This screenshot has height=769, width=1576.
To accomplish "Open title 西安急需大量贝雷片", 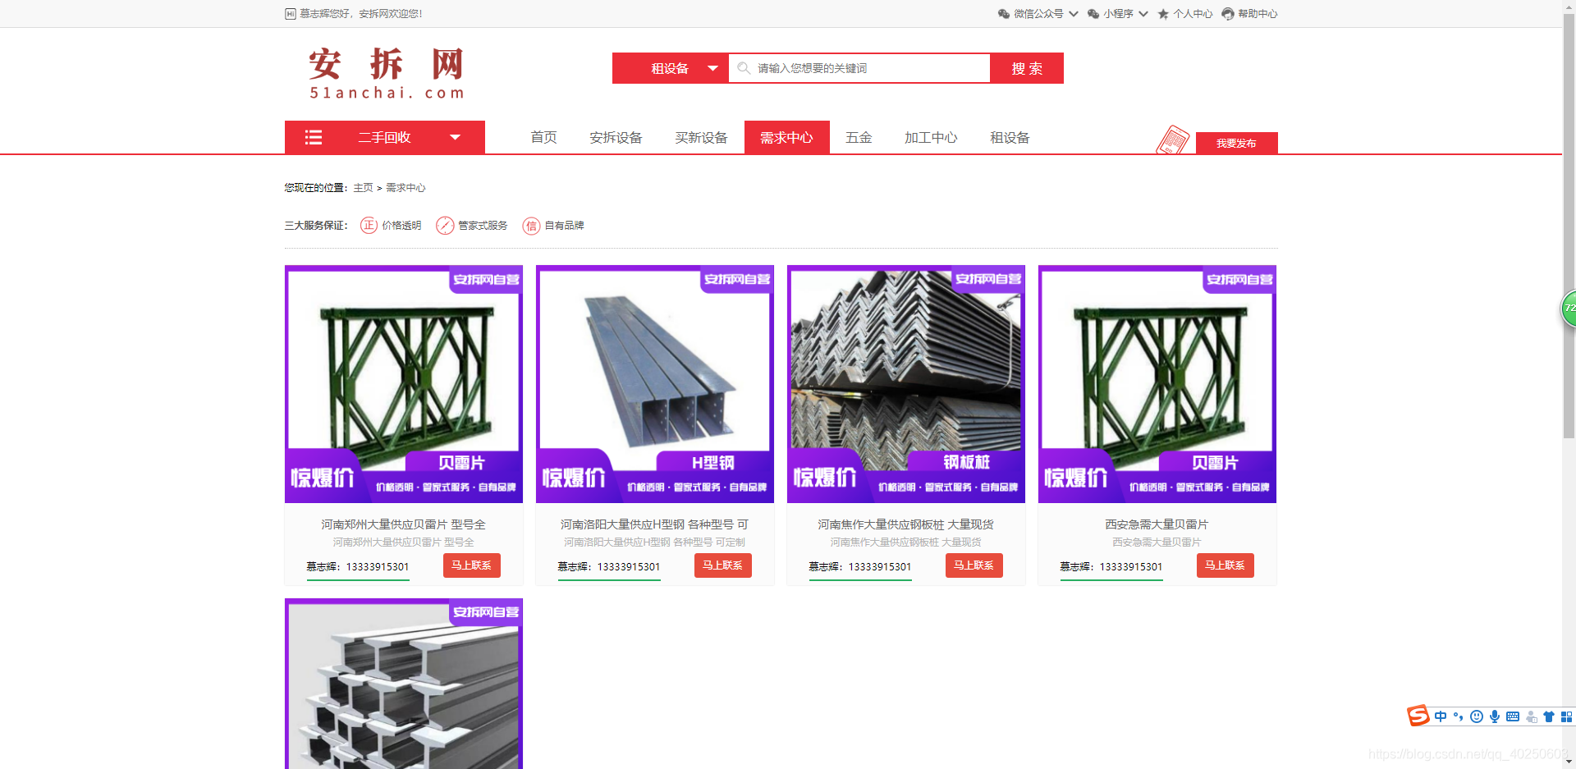I will point(1157,524).
